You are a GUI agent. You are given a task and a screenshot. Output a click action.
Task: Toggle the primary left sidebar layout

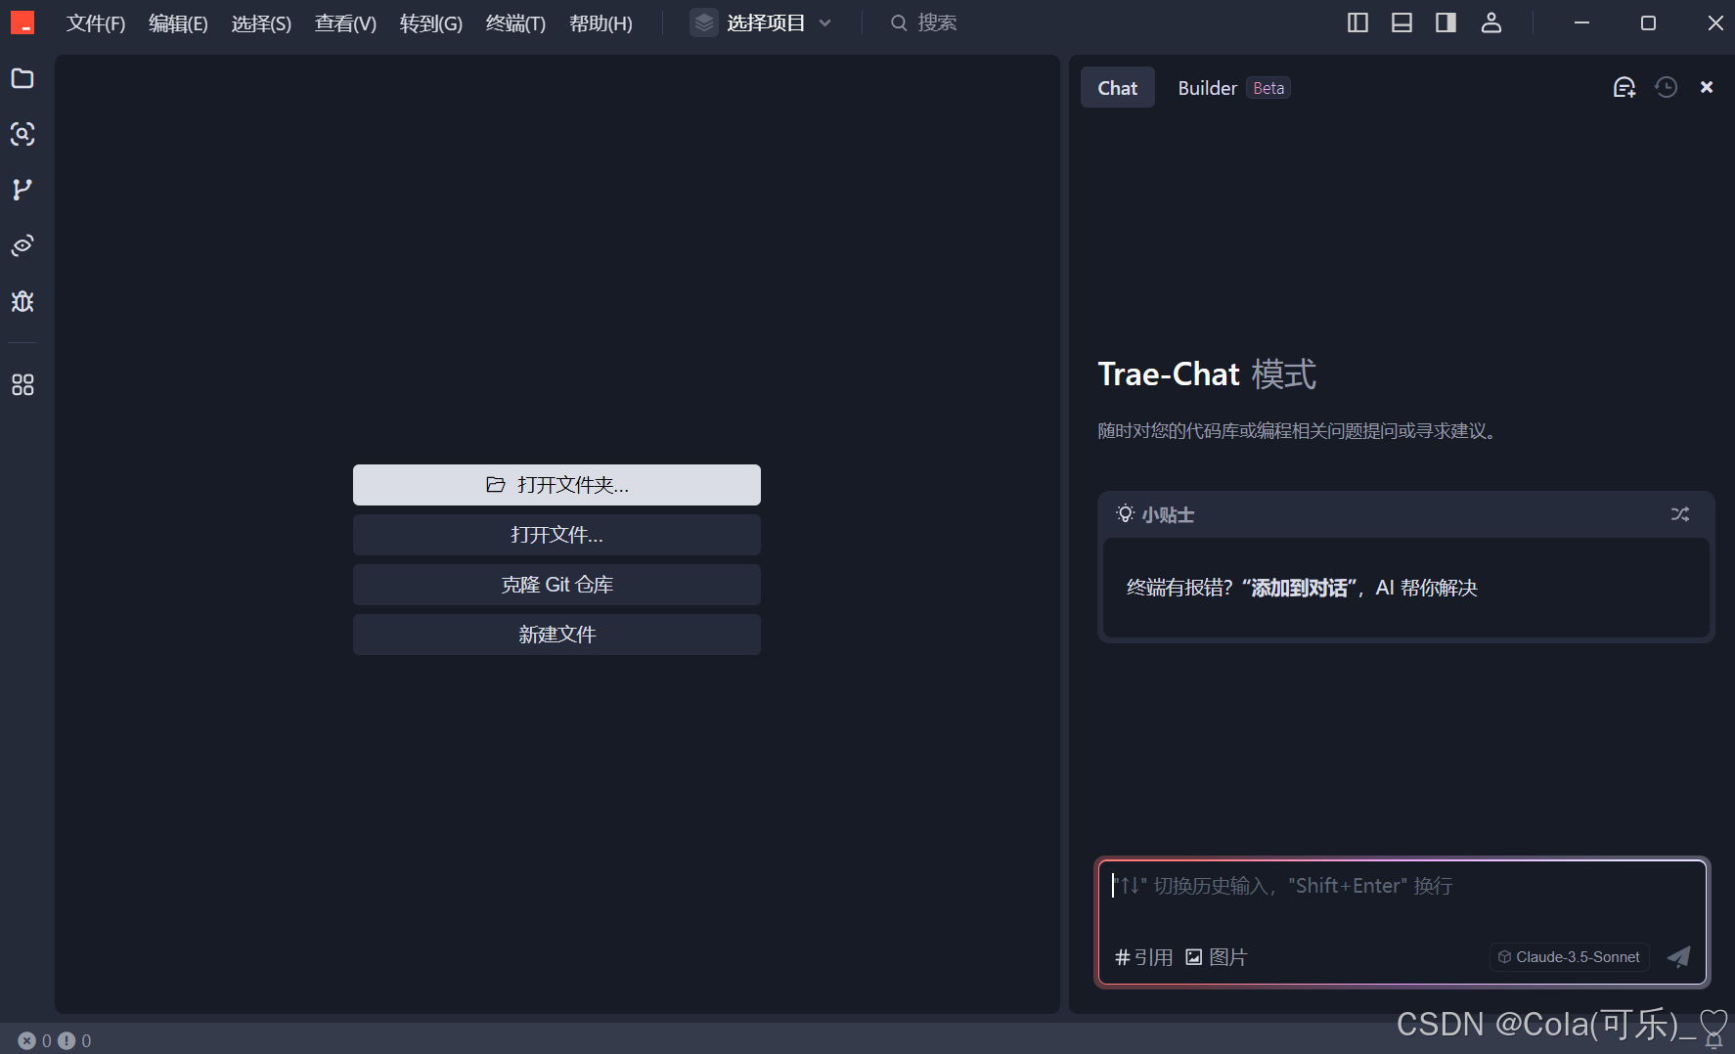1357,22
